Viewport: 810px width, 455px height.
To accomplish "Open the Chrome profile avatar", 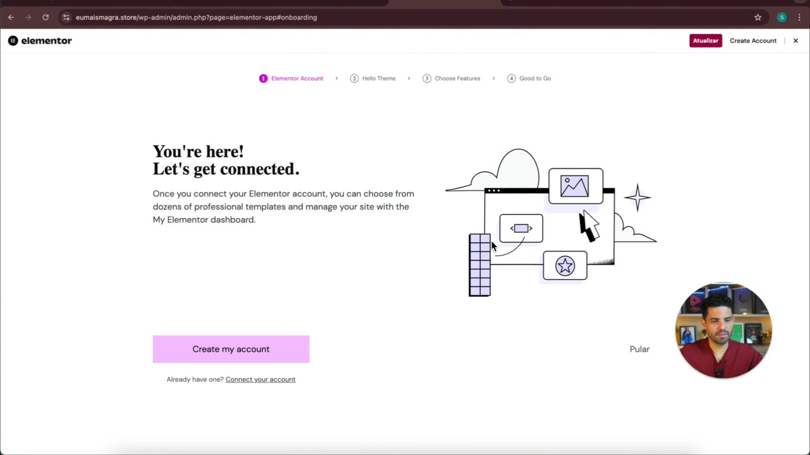I will click(x=782, y=17).
